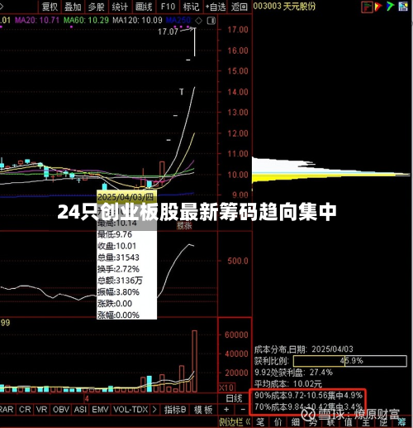Switch to the EMV indicator tab
Viewport: 413px width, 428px height.
click(x=100, y=409)
